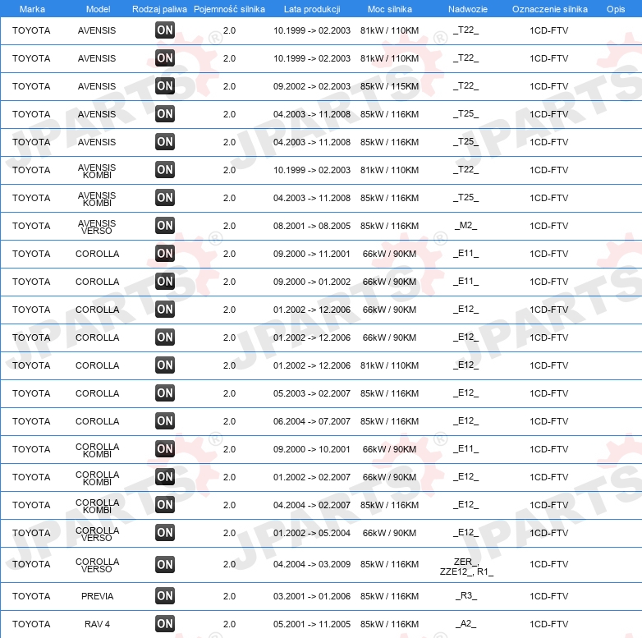This screenshot has width=642, height=638.
Task: Click the ON icon in the Corolla 81kW / 110KM row
Action: pyautogui.click(x=165, y=365)
